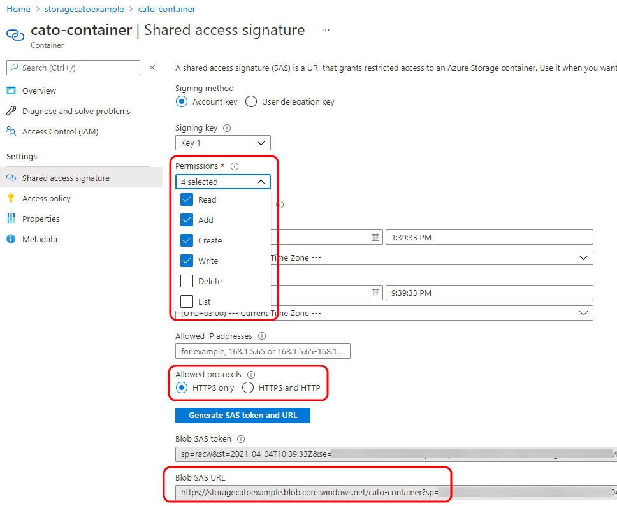Open the Overview icon in the sidebar
Image resolution: width=617 pixels, height=506 pixels.
click(10, 90)
